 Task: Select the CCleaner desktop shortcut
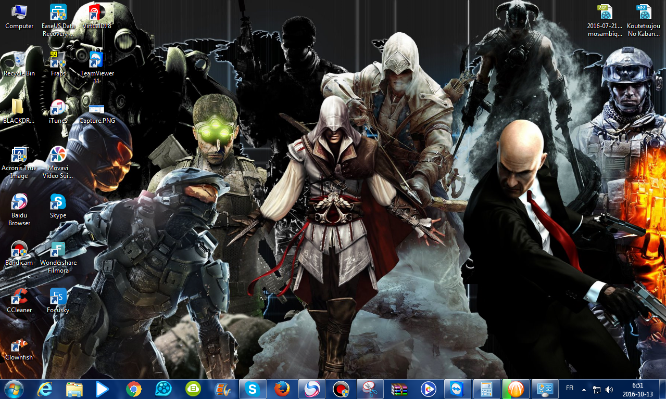pyautogui.click(x=19, y=301)
